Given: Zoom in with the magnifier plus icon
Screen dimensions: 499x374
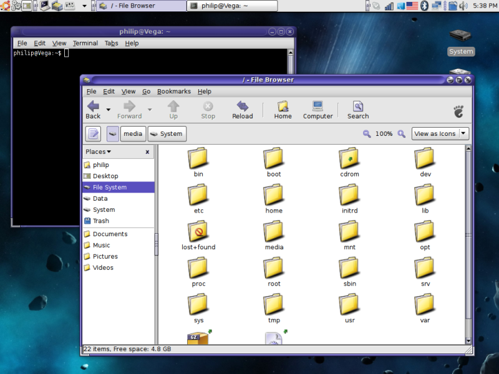Looking at the screenshot, I should (x=401, y=134).
